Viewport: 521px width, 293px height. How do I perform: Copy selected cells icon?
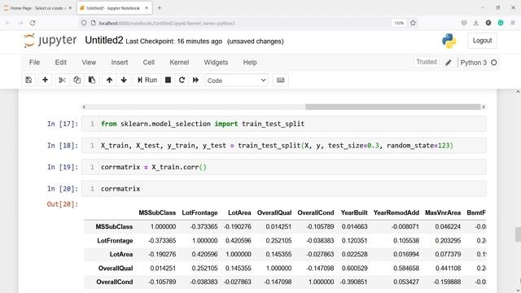pyautogui.click(x=77, y=80)
